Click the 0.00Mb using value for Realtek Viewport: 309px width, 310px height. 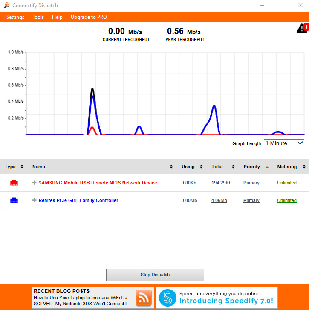(189, 200)
